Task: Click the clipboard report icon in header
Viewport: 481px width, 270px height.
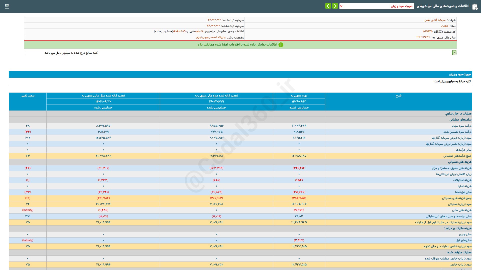Action: 475,6
